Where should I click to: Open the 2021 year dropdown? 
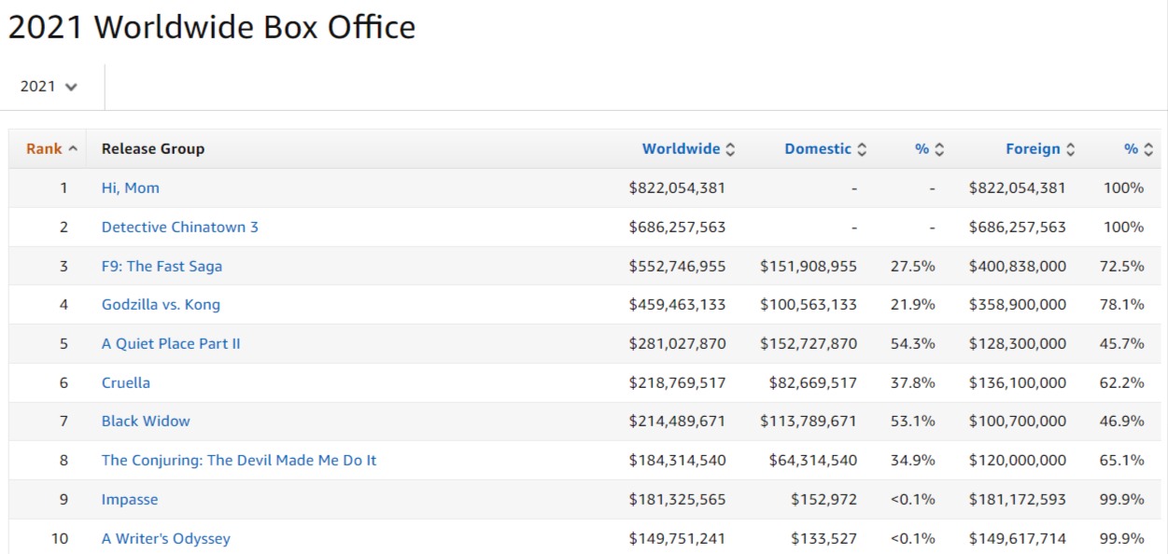pyautogui.click(x=49, y=87)
